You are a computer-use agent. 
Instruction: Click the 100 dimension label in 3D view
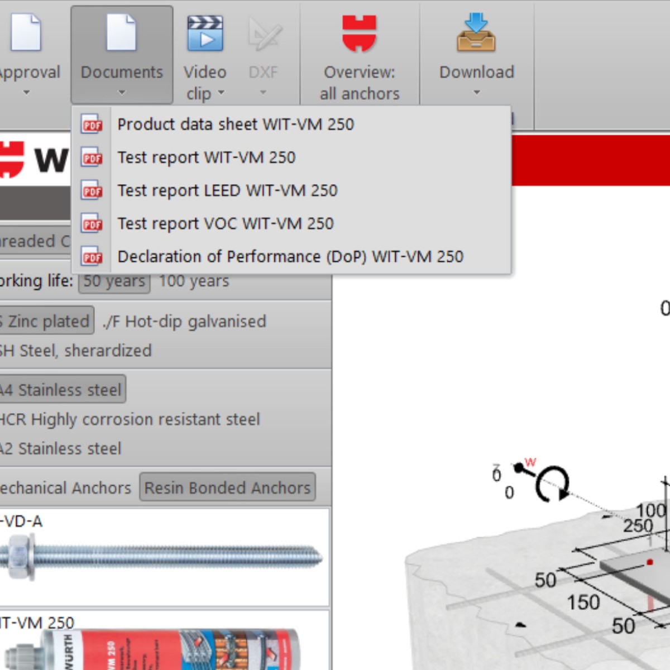coord(652,510)
